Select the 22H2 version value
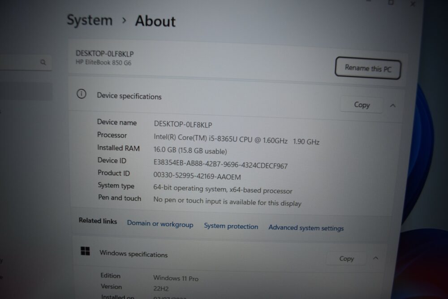 pyautogui.click(x=161, y=288)
